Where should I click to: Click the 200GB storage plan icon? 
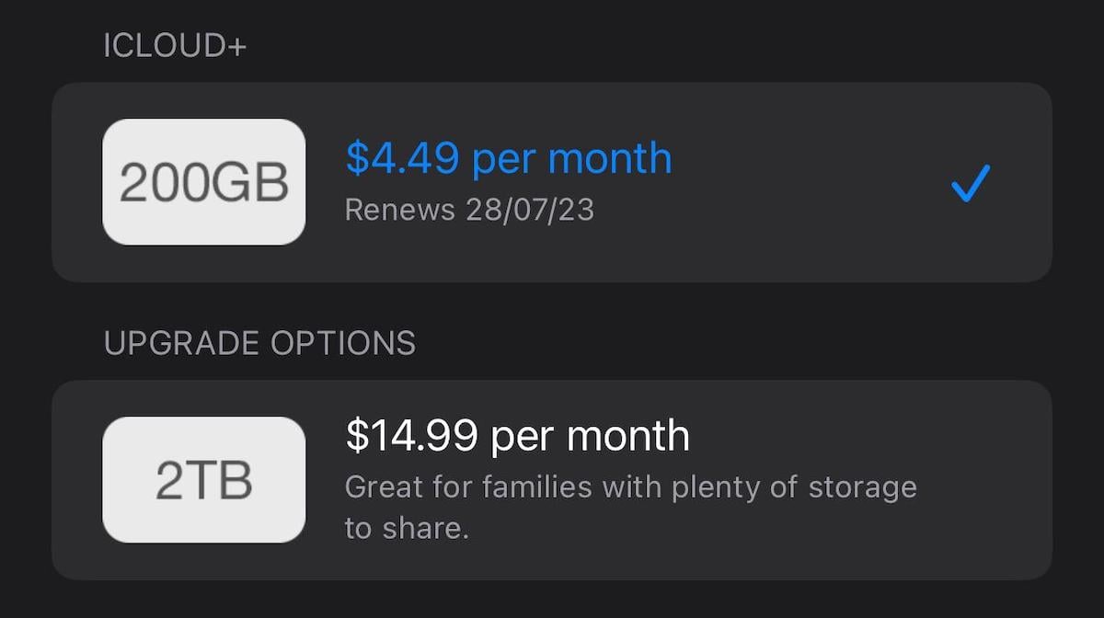tap(203, 181)
